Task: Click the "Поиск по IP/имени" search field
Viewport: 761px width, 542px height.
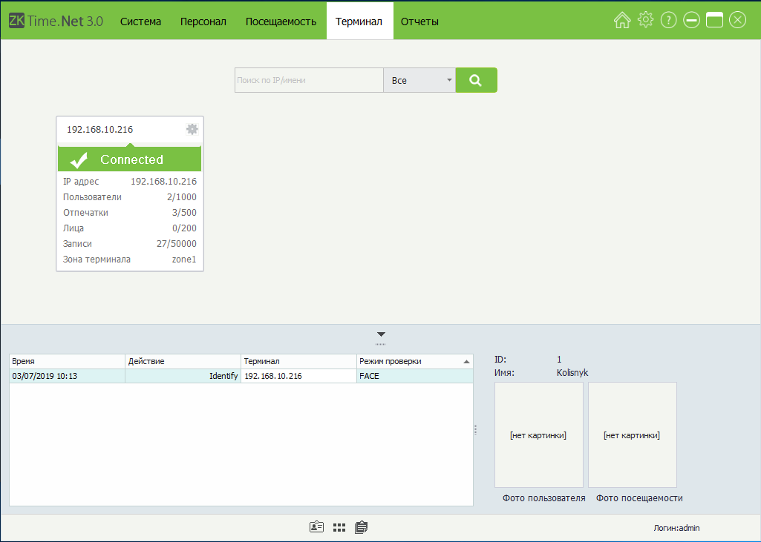Action: click(x=309, y=80)
